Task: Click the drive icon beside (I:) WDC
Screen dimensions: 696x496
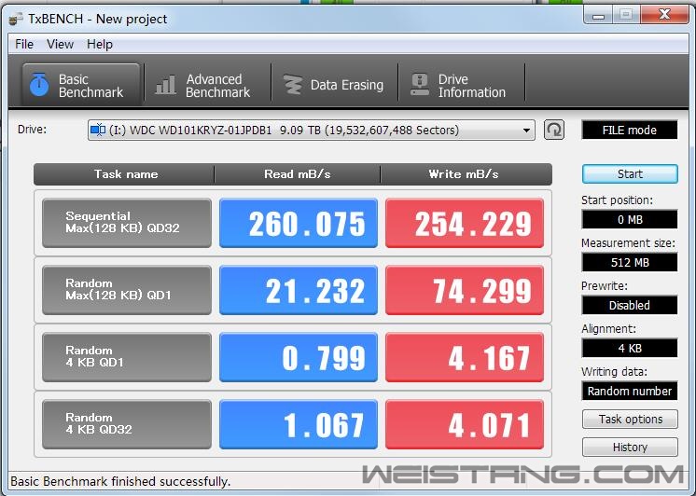Action: tap(98, 130)
